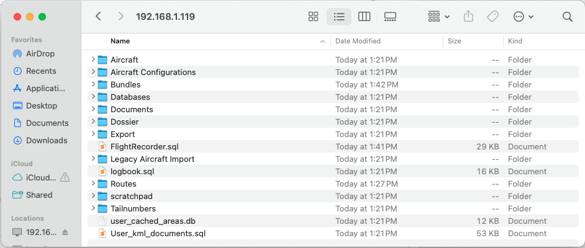Expand the Routes folder
The image size is (585, 248).
93,184
